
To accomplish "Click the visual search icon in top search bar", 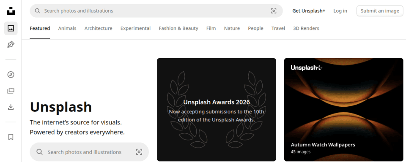I will pos(274,11).
